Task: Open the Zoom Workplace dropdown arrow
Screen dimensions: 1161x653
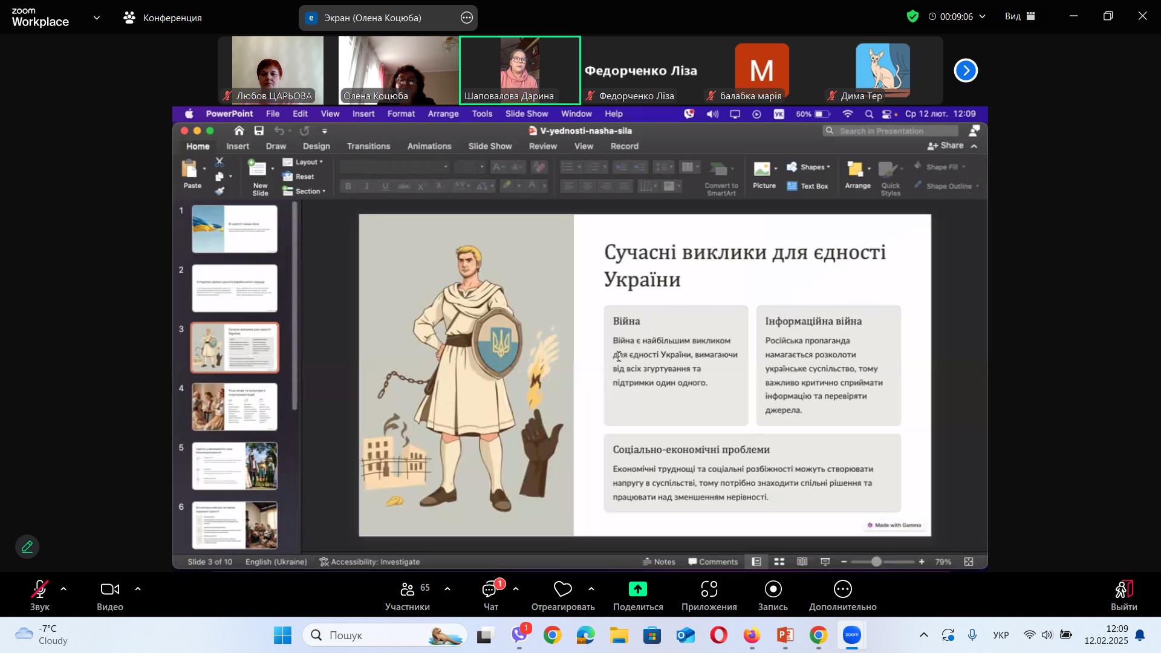Action: [97, 18]
